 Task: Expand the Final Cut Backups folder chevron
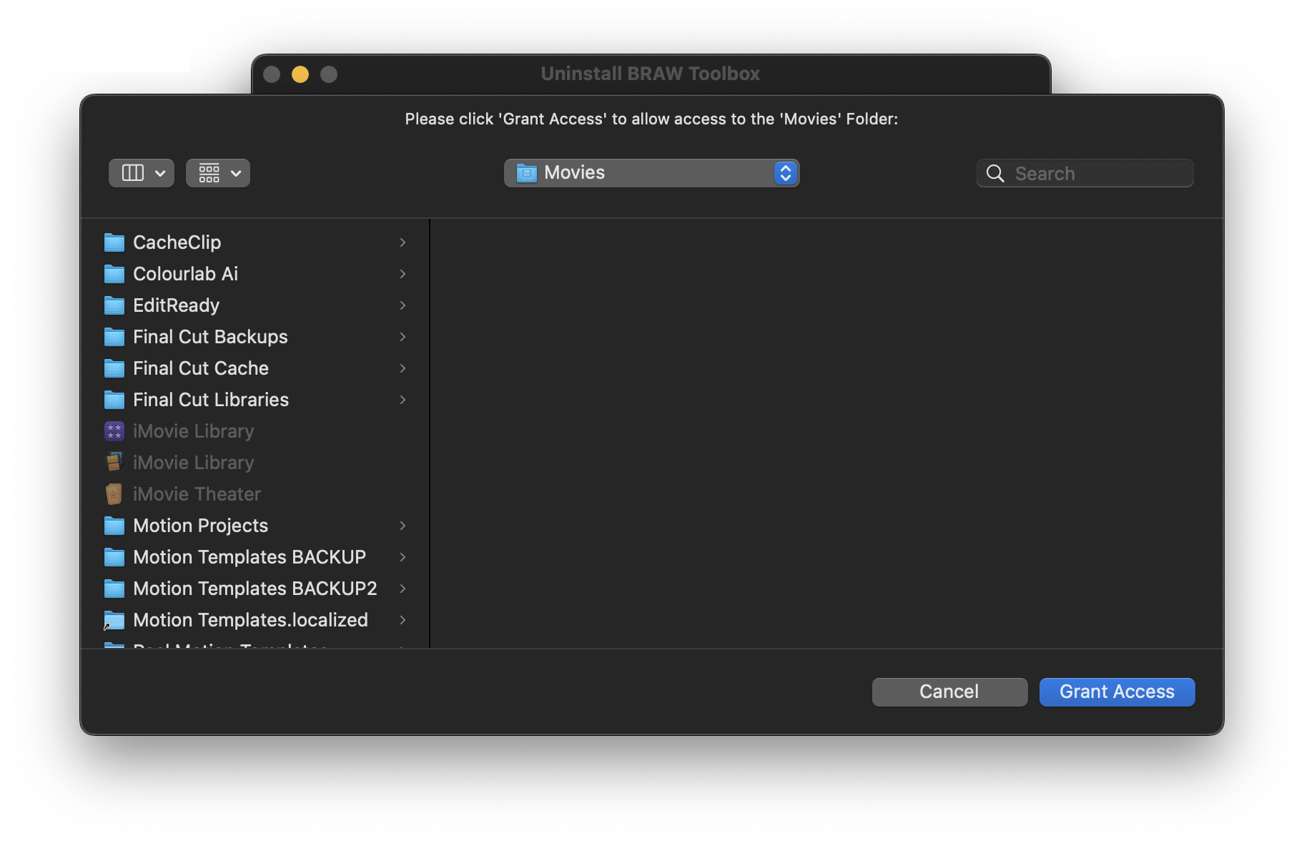(402, 337)
